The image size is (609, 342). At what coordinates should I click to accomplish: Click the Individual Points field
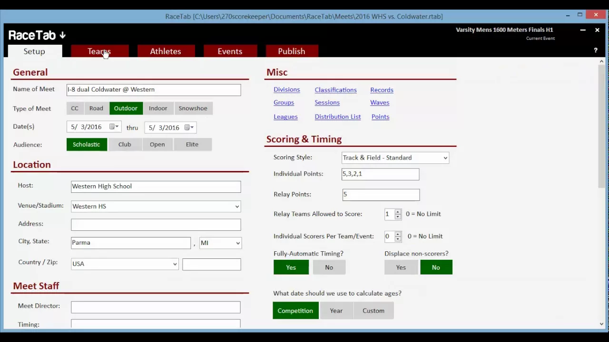[381, 174]
